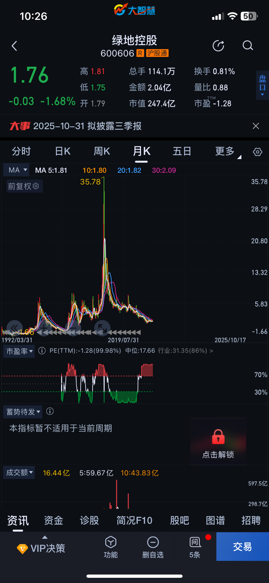The image size is (269, 583).
Task: Tap 总手 114.1万 figure
Action: [152, 71]
